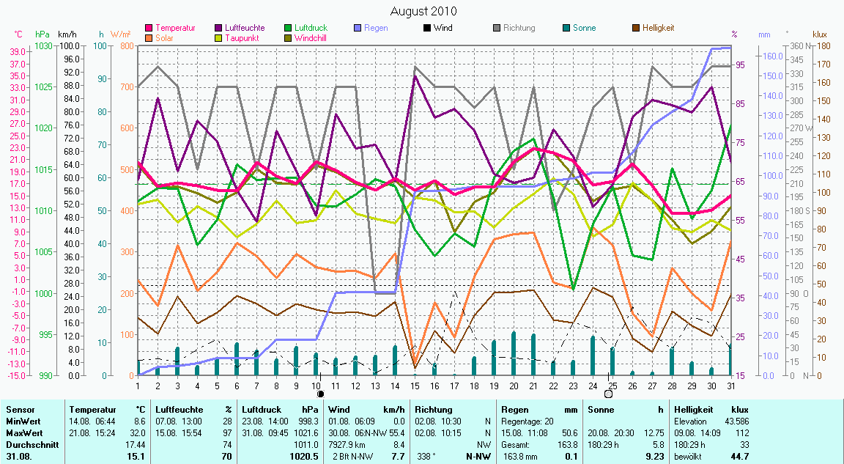Click the purple Luftfeuchte legend marker

[219, 28]
